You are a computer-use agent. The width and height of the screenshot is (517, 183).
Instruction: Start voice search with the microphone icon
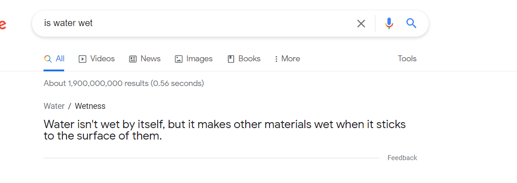tap(389, 23)
